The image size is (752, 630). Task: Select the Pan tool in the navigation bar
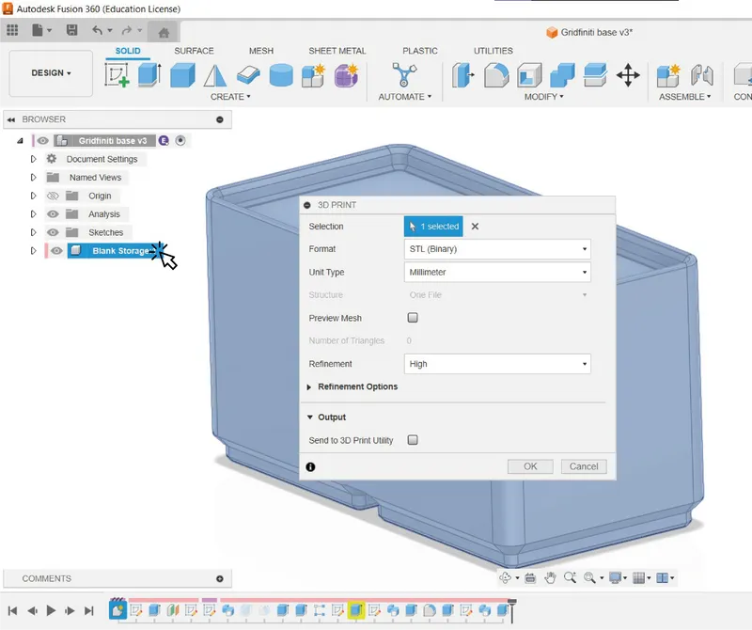(x=550, y=577)
